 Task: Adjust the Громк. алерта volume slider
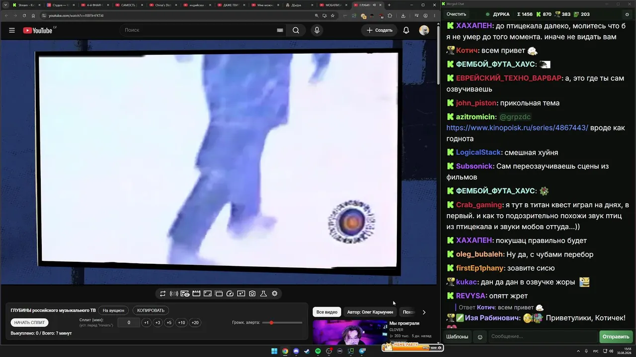282,323
